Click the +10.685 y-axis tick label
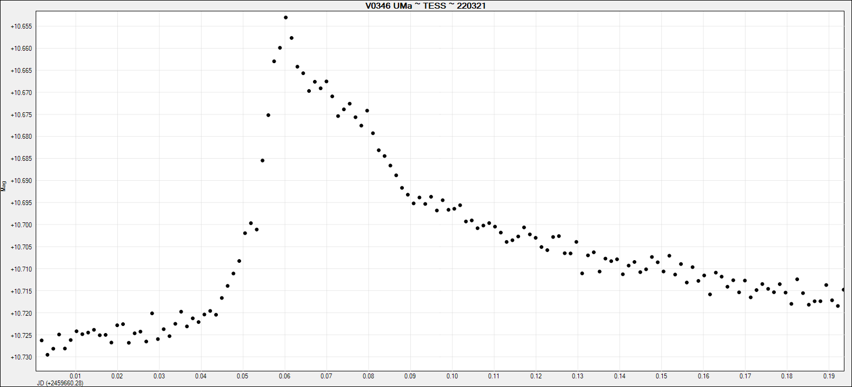Viewport: 852px width, 387px height. pos(21,159)
